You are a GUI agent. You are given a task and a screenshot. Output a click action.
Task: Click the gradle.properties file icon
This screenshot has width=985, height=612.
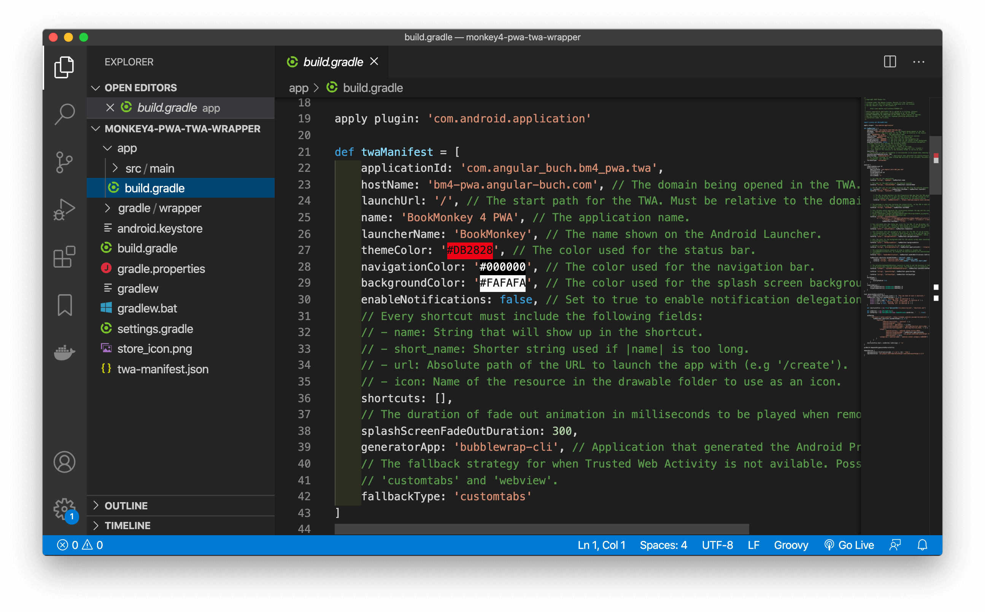106,268
